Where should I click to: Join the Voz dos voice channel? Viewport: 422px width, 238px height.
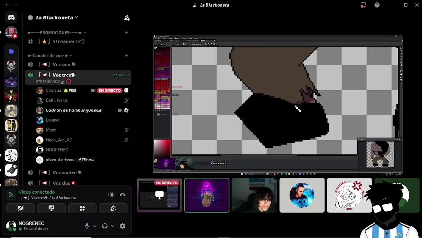pyautogui.click(x=78, y=183)
